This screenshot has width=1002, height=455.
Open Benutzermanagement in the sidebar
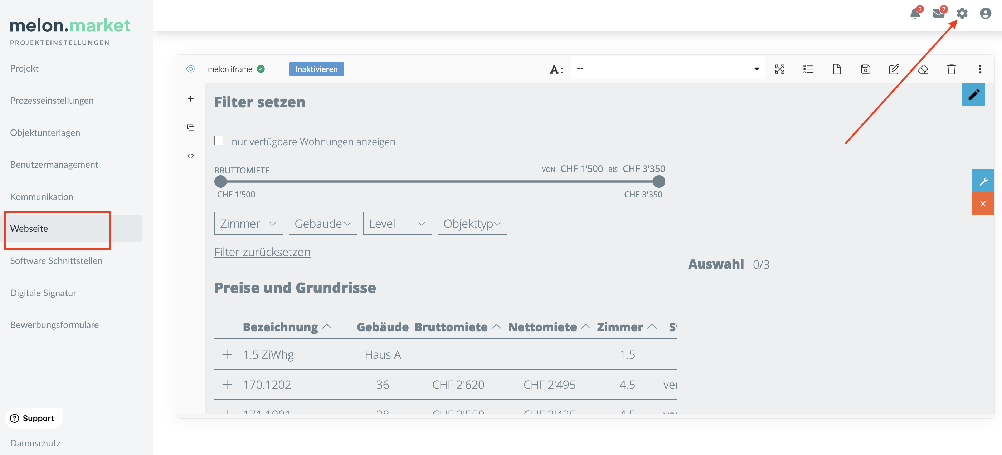(x=54, y=165)
